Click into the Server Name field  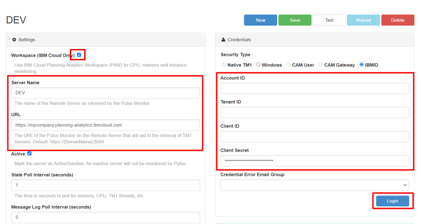click(x=106, y=93)
